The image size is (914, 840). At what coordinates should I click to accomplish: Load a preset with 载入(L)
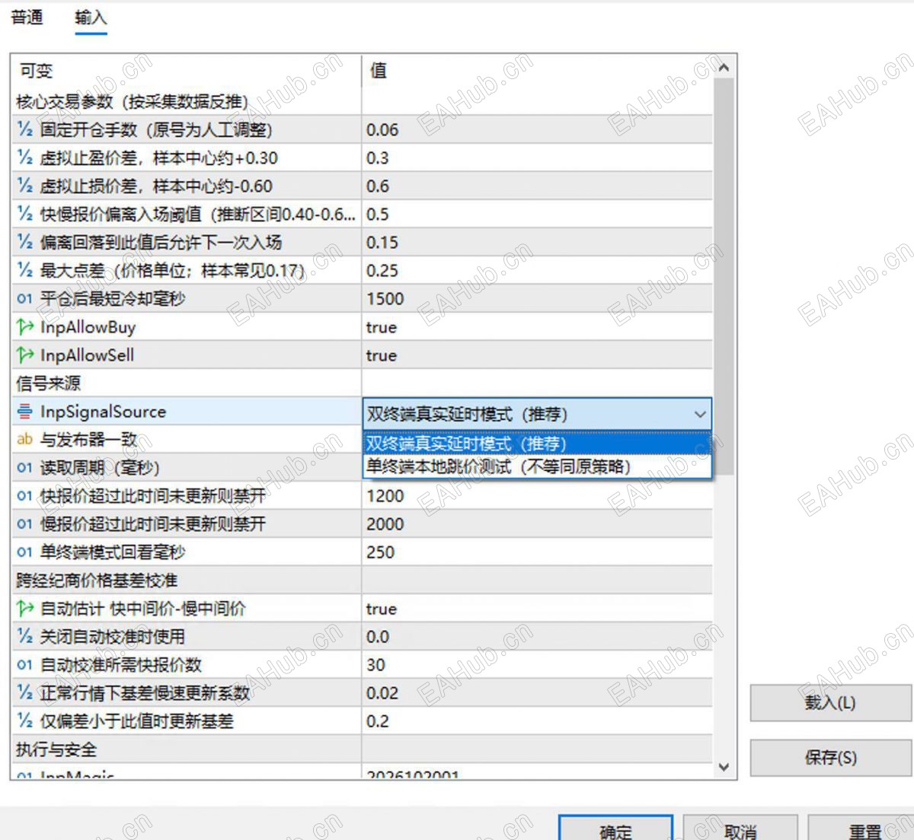(830, 702)
